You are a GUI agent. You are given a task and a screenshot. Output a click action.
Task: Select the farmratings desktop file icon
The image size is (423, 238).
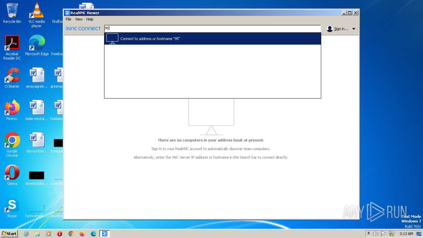click(37, 212)
